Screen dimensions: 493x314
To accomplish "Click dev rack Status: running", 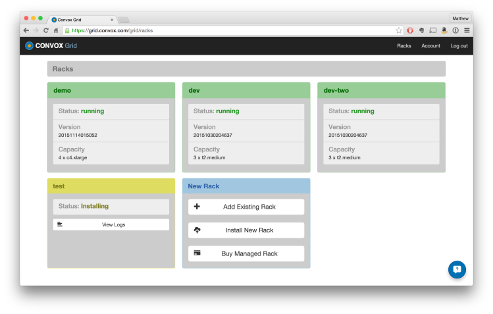I will (217, 111).
